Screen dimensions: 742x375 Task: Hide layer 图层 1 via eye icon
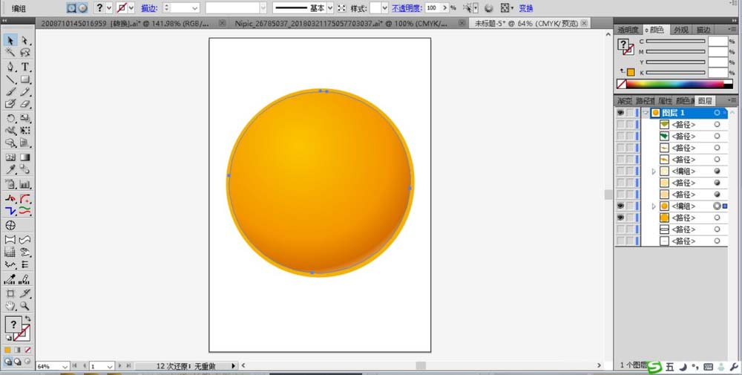click(620, 113)
